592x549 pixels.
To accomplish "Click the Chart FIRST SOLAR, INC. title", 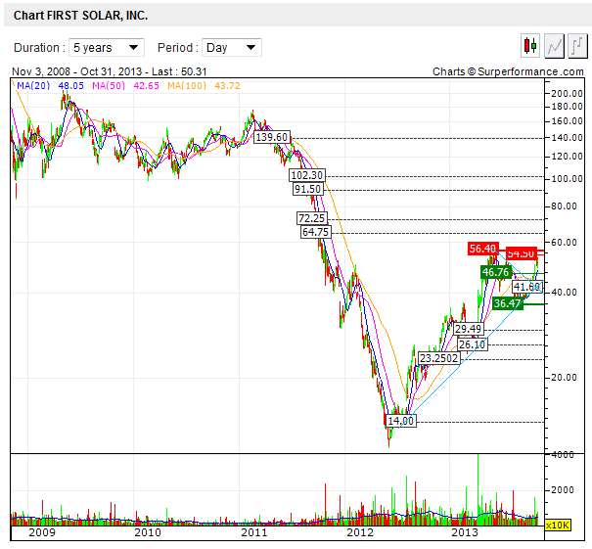I will tap(80, 16).
